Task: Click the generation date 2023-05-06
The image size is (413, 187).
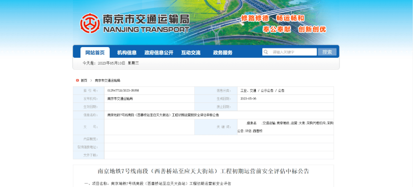Action: pyautogui.click(x=249, y=99)
